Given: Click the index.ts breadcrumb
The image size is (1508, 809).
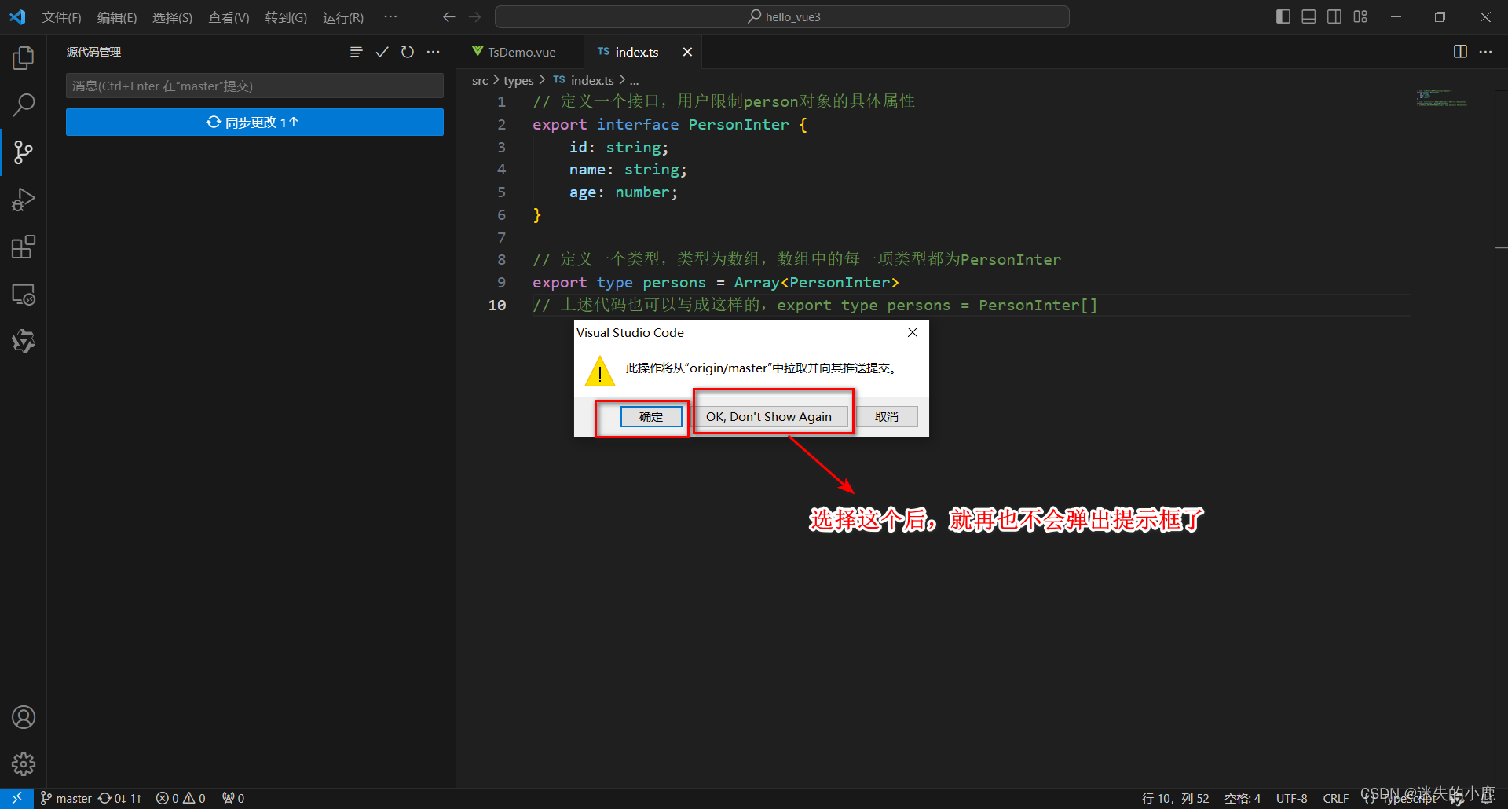Looking at the screenshot, I should coord(584,80).
